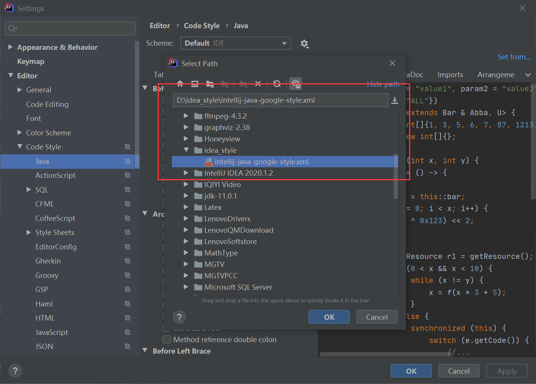
Task: Click the help question mark in Select Path dialog
Action: tap(179, 317)
